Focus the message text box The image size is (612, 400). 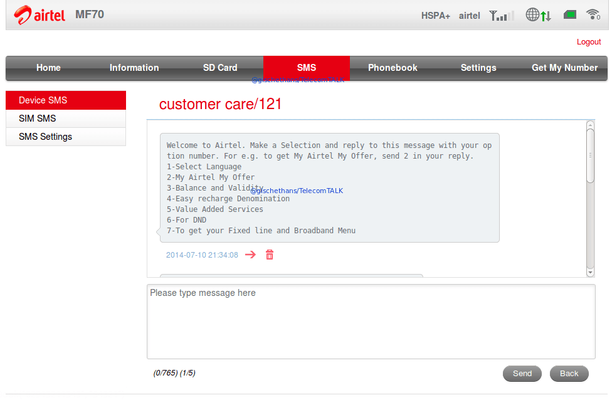[x=371, y=322]
